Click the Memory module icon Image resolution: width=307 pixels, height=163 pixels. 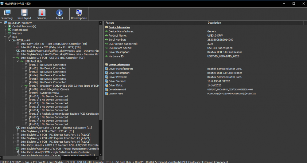10,33
